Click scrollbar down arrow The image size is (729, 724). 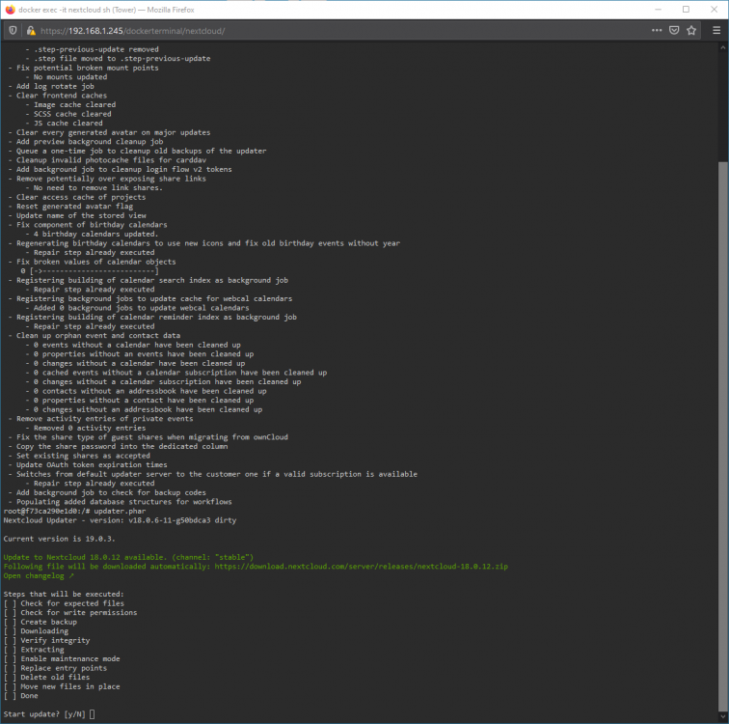point(723,717)
